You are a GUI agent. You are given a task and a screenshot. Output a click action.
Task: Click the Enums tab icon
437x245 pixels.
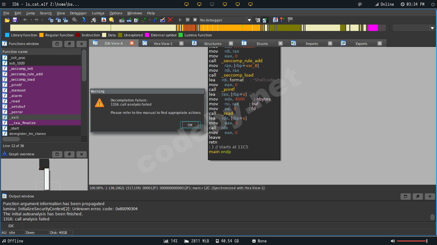pyautogui.click(x=244, y=43)
